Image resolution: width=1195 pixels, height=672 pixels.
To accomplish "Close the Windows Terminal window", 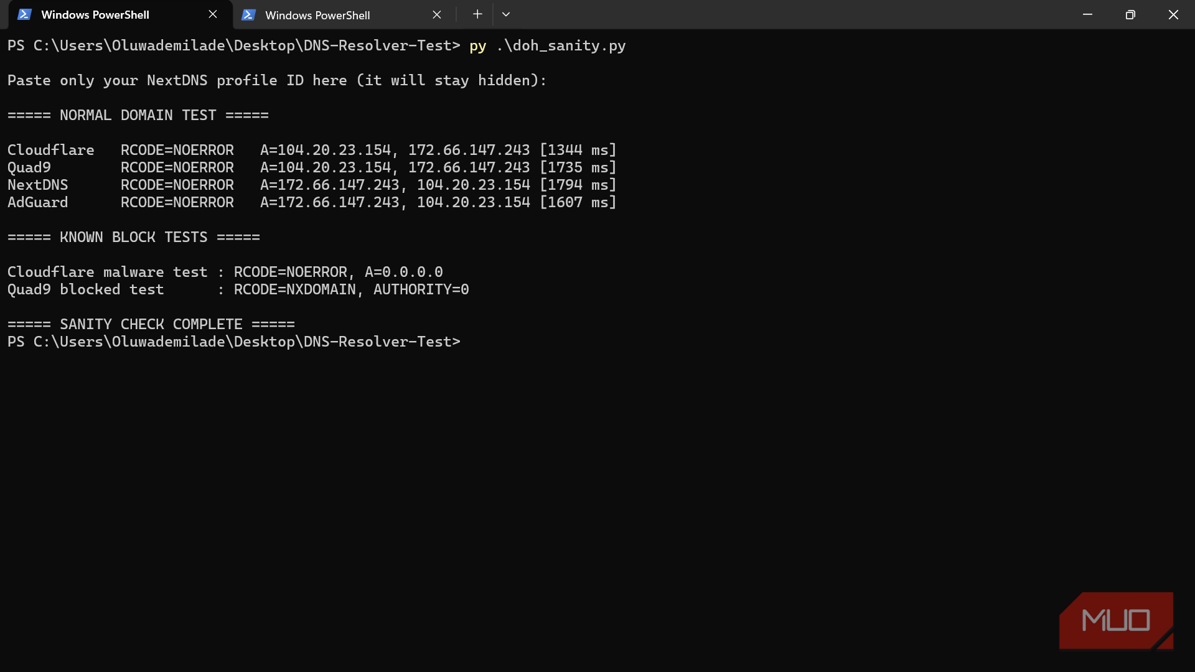I will tap(1173, 14).
